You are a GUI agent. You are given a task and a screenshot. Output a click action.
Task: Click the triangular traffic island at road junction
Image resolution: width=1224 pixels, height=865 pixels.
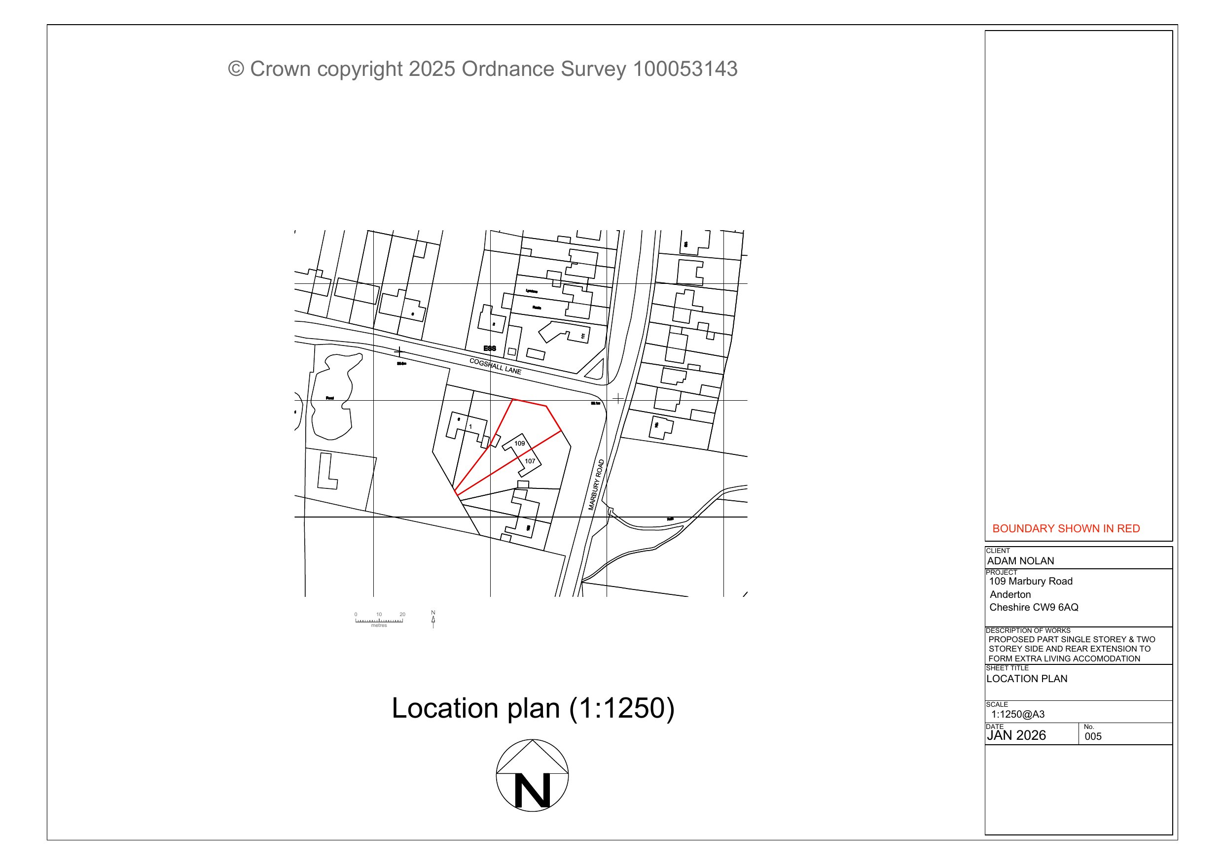pyautogui.click(x=597, y=371)
